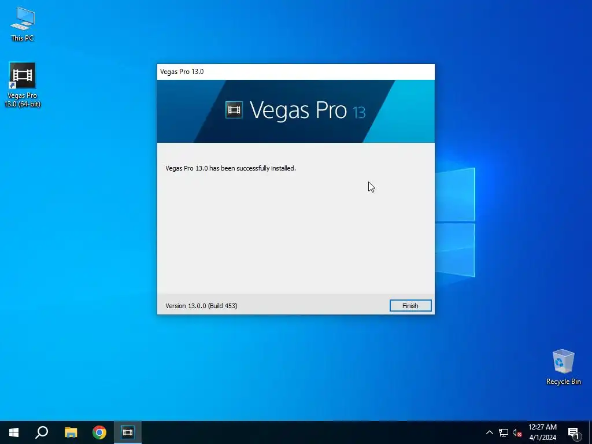Open the Windows Start menu

coord(14,432)
